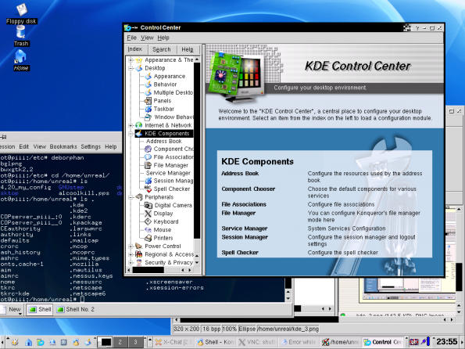Select Service Manager in the tree

tap(168, 173)
